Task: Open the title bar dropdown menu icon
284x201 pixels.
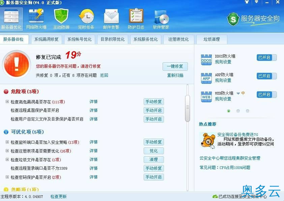Action: tap(256, 2)
